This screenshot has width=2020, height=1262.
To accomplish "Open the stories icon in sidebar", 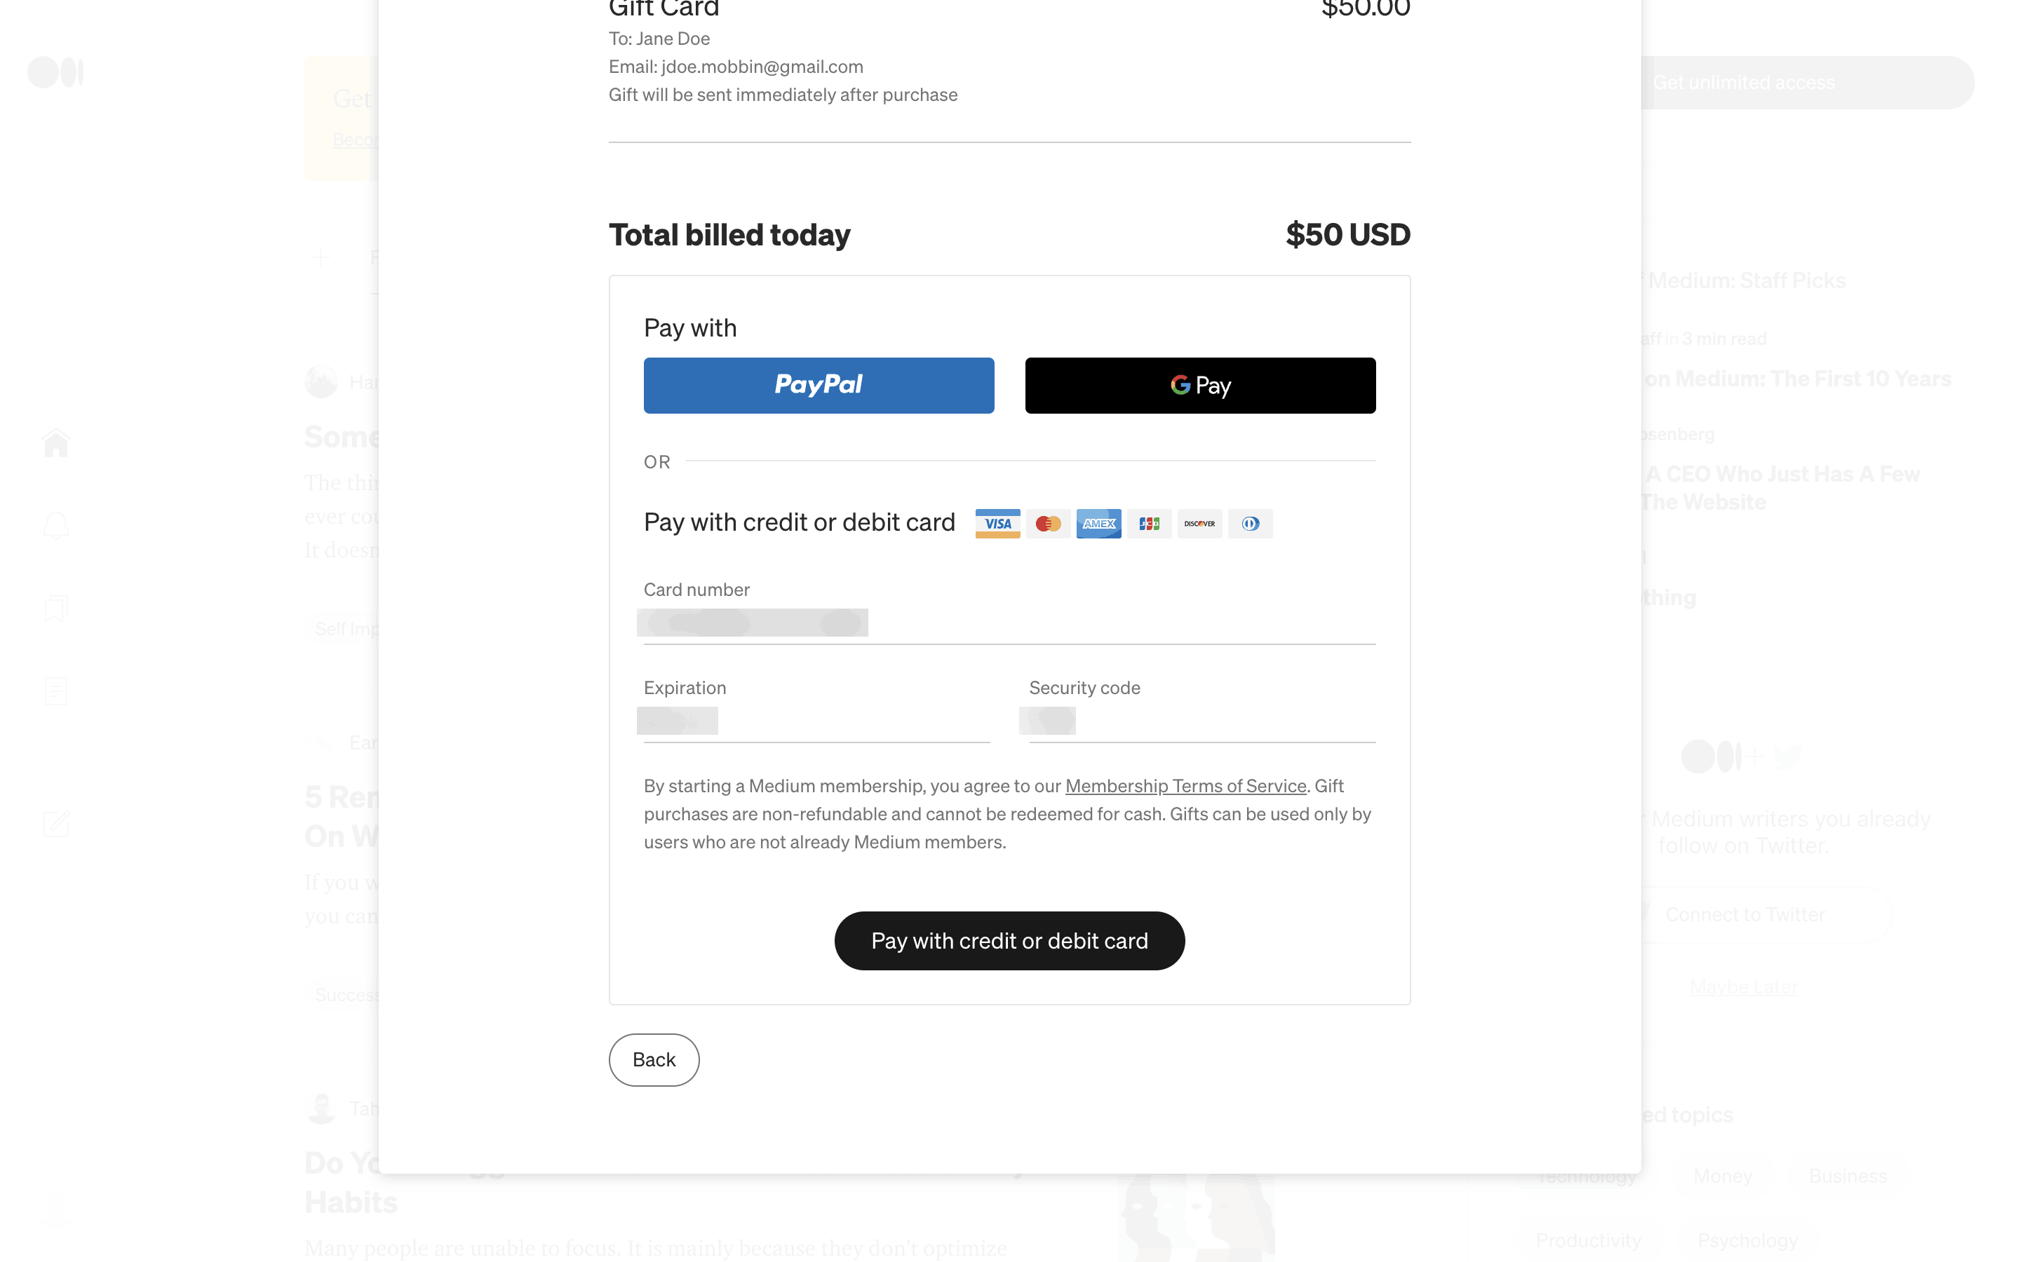I will coord(56,691).
